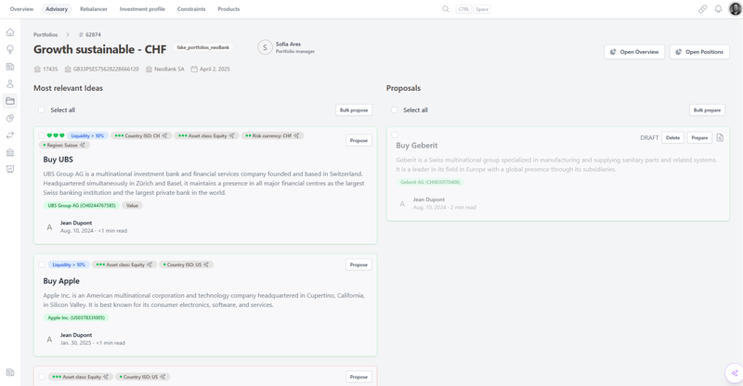This screenshot has width=743, height=386.
Task: Tick the Buy Apple idea checkbox
Action: 42,264
